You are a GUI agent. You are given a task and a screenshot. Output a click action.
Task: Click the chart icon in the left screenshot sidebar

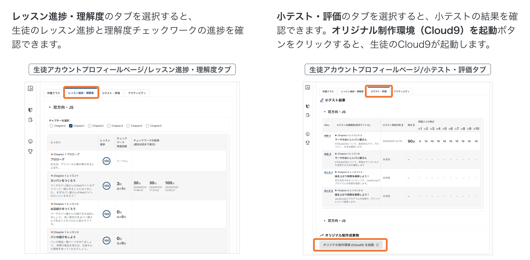[x=30, y=89]
